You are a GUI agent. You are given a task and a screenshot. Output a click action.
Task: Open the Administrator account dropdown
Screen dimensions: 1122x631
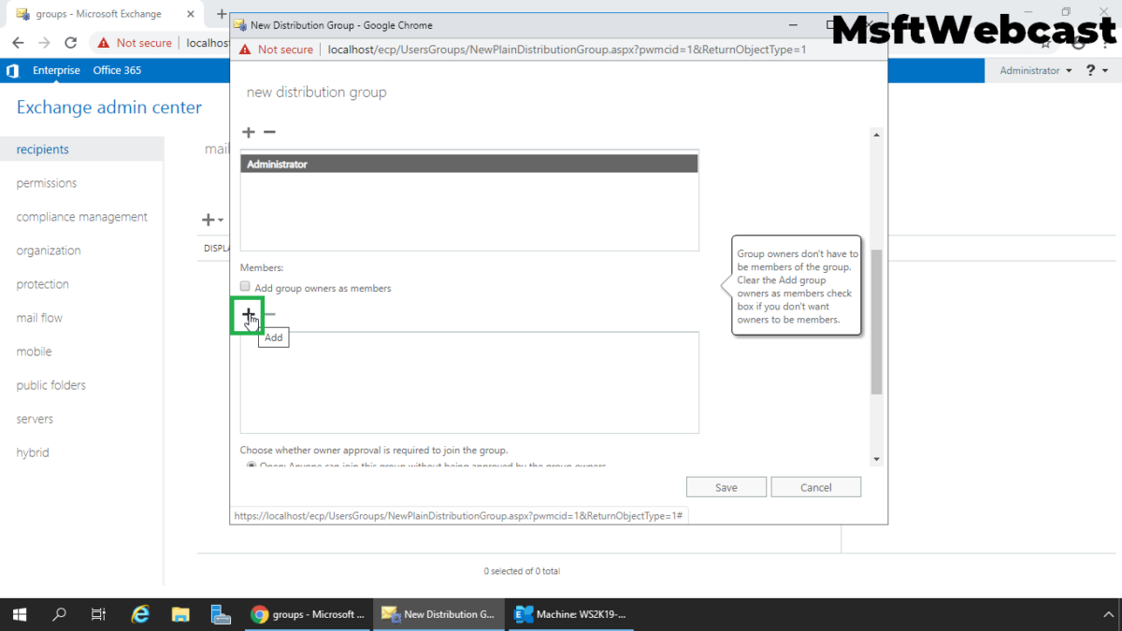1033,70
